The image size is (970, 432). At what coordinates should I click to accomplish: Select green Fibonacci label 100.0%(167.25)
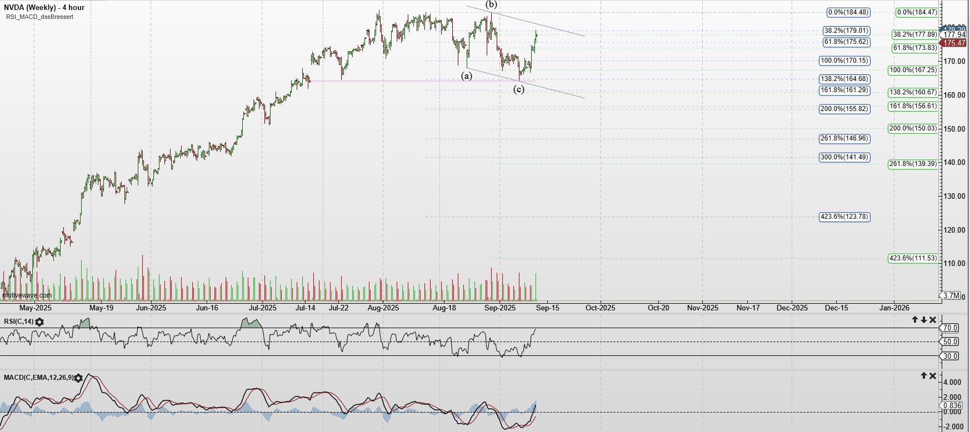tap(913, 70)
